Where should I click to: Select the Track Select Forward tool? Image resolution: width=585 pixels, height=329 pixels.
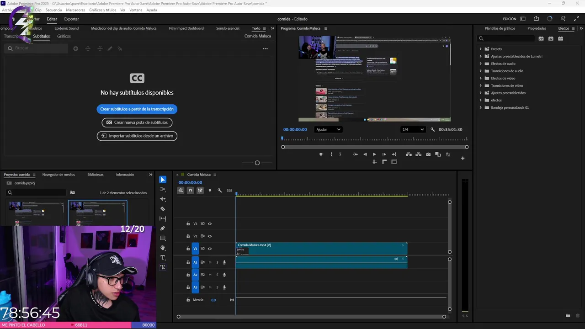[x=163, y=189]
